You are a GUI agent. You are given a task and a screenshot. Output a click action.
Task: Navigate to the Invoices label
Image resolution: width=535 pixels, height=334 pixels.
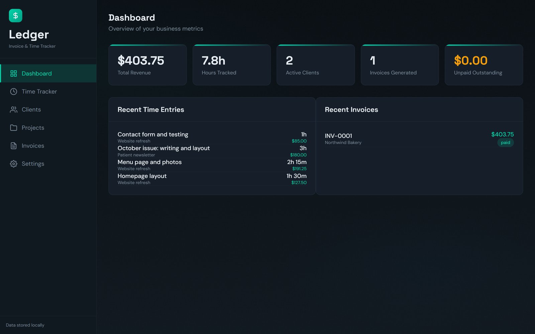(x=33, y=146)
